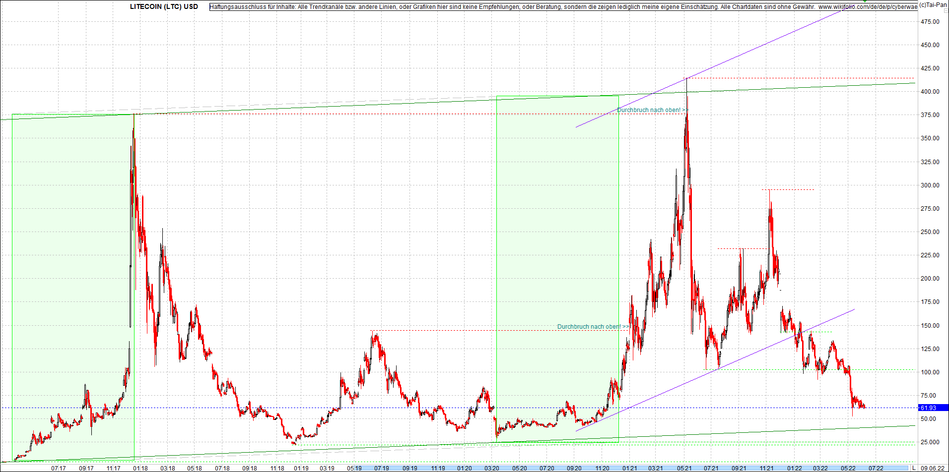This screenshot has height=472, width=949.
Task: Click the 11'20 date axis label
Action: click(603, 469)
